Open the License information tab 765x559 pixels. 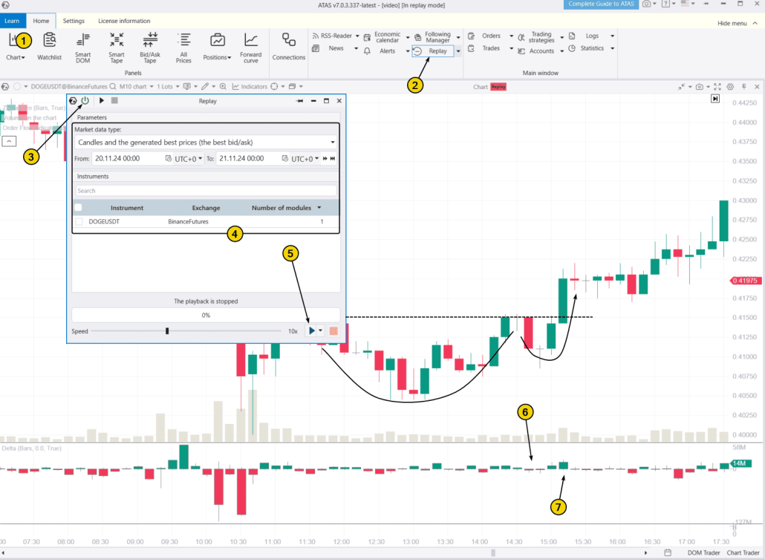tap(124, 21)
